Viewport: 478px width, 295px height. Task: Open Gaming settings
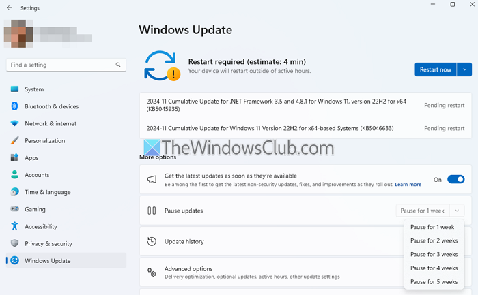[66, 209]
